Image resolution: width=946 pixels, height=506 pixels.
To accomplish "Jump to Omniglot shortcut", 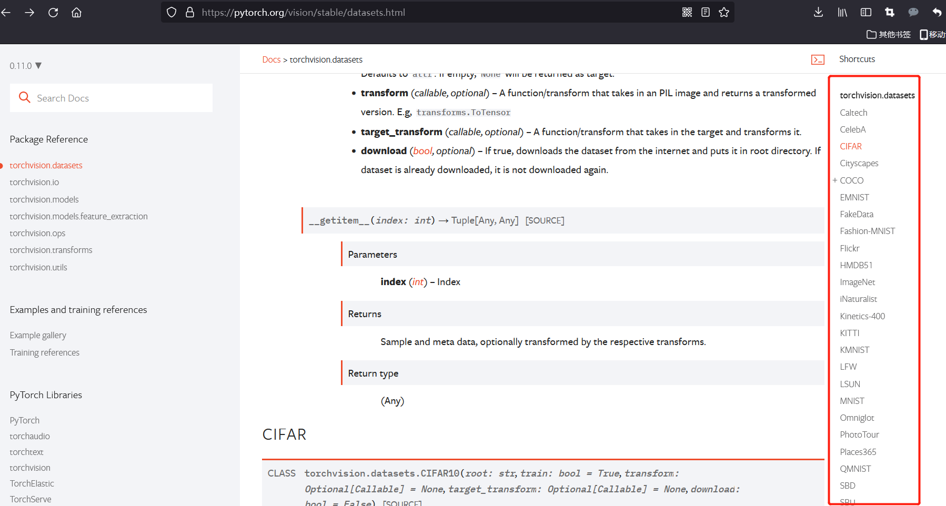I will point(857,418).
